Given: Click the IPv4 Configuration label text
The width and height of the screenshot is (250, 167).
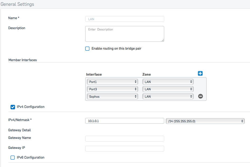Looking at the screenshot, I should tap(31, 107).
